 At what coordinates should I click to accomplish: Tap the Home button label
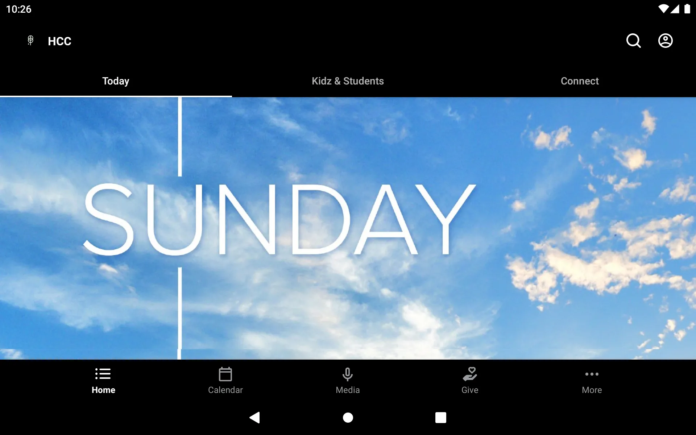103,390
